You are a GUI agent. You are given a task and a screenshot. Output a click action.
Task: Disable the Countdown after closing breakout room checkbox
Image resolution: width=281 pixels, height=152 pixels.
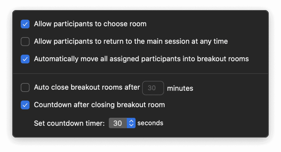pyautogui.click(x=25, y=105)
